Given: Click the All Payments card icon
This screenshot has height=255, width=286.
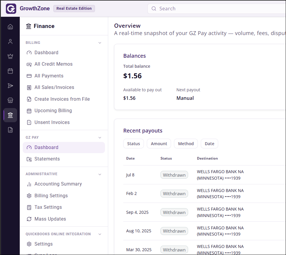Looking at the screenshot, I should tap(29, 76).
